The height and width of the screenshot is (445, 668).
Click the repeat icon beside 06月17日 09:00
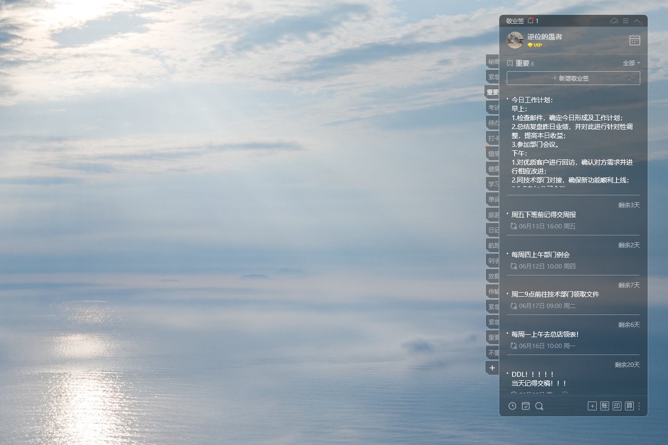[514, 306]
